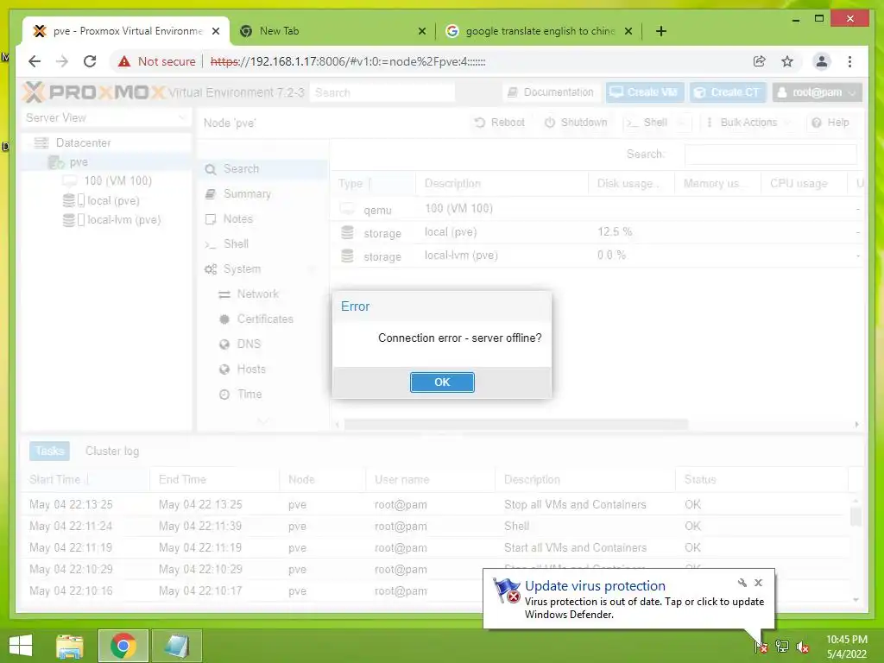
Task: Open root@pam user dropdown
Action: [x=817, y=92]
